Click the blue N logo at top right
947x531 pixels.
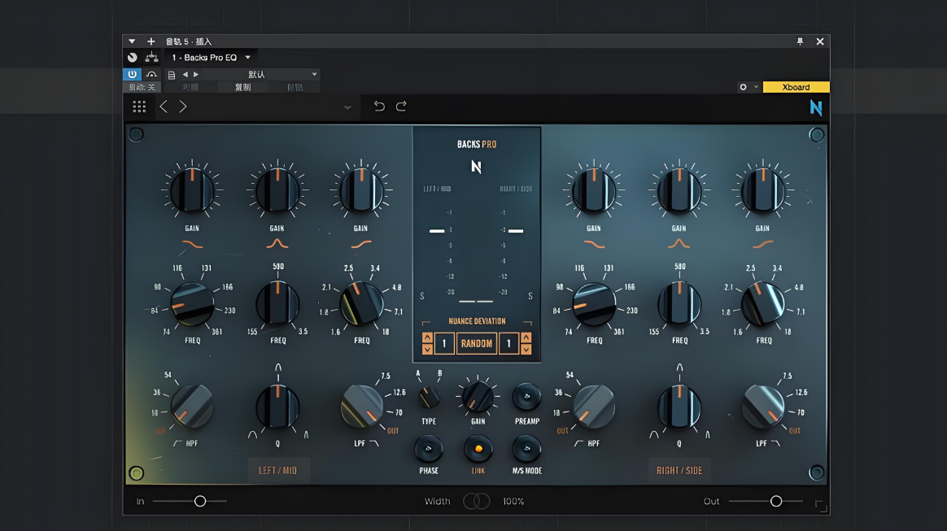coord(816,108)
